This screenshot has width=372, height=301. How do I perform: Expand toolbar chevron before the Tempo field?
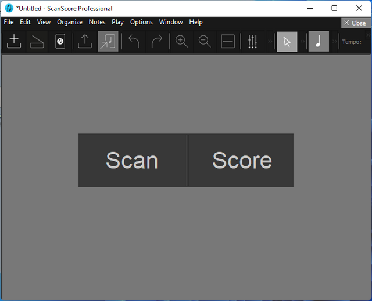click(334, 42)
